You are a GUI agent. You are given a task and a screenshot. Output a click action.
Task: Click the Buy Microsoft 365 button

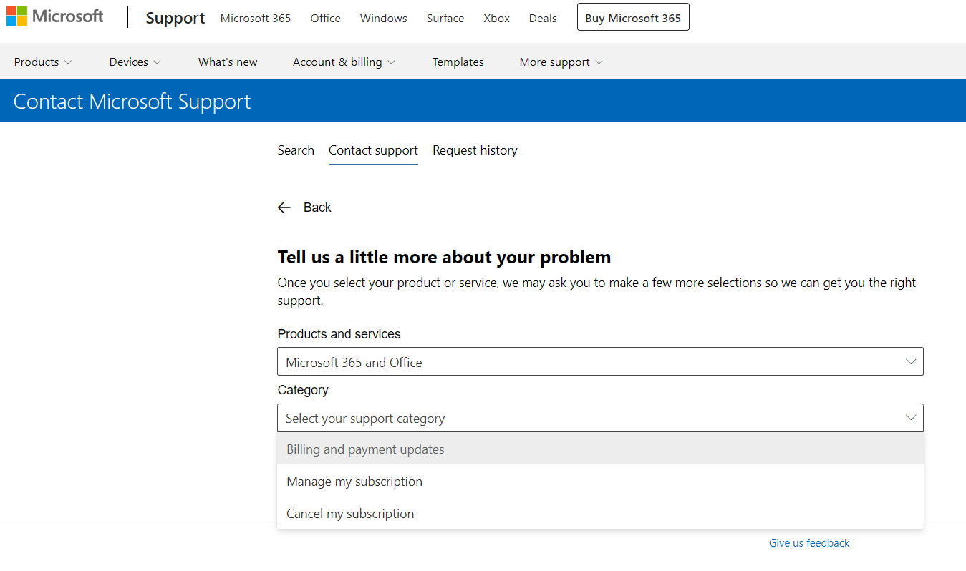[x=633, y=18]
